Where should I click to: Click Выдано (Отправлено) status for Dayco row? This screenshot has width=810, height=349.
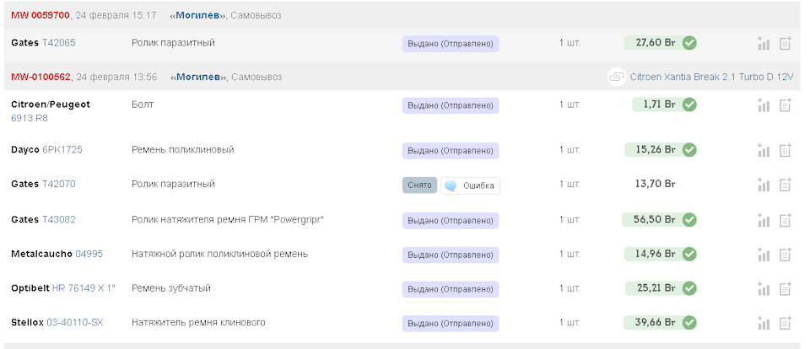(x=451, y=151)
